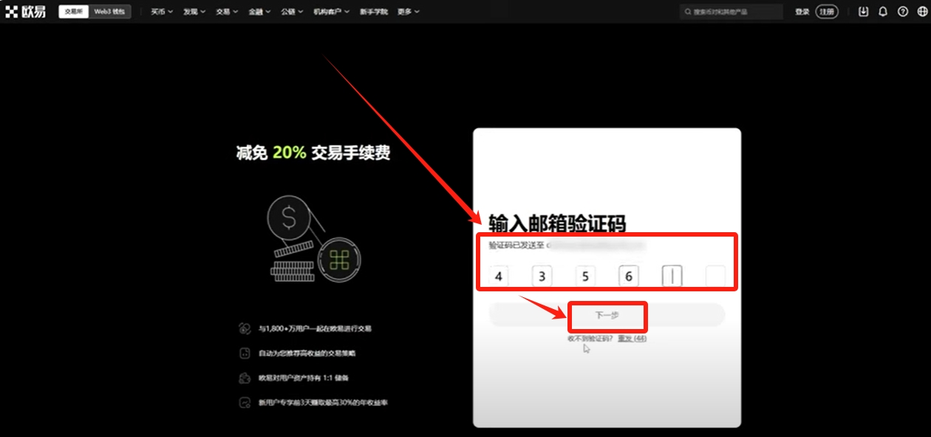Open the 新手学院 menu item

coord(374,12)
